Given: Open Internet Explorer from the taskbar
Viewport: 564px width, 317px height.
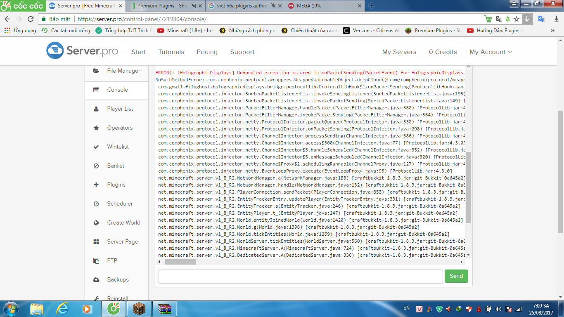Looking at the screenshot, I should click(x=62, y=308).
